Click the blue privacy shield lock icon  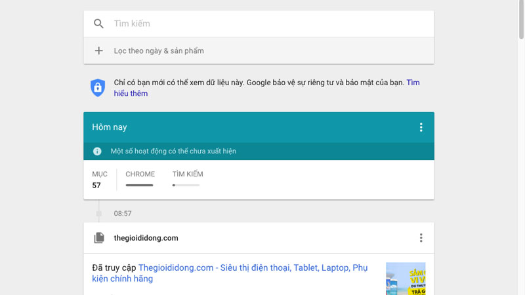(x=98, y=88)
